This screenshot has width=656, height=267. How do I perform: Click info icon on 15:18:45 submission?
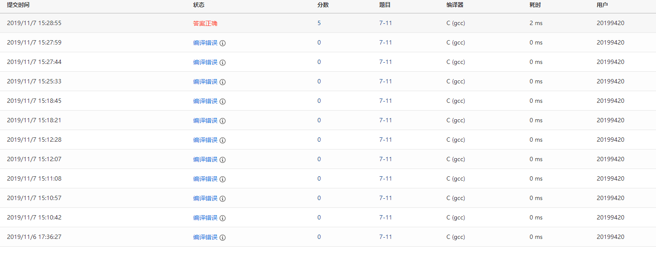[223, 102]
